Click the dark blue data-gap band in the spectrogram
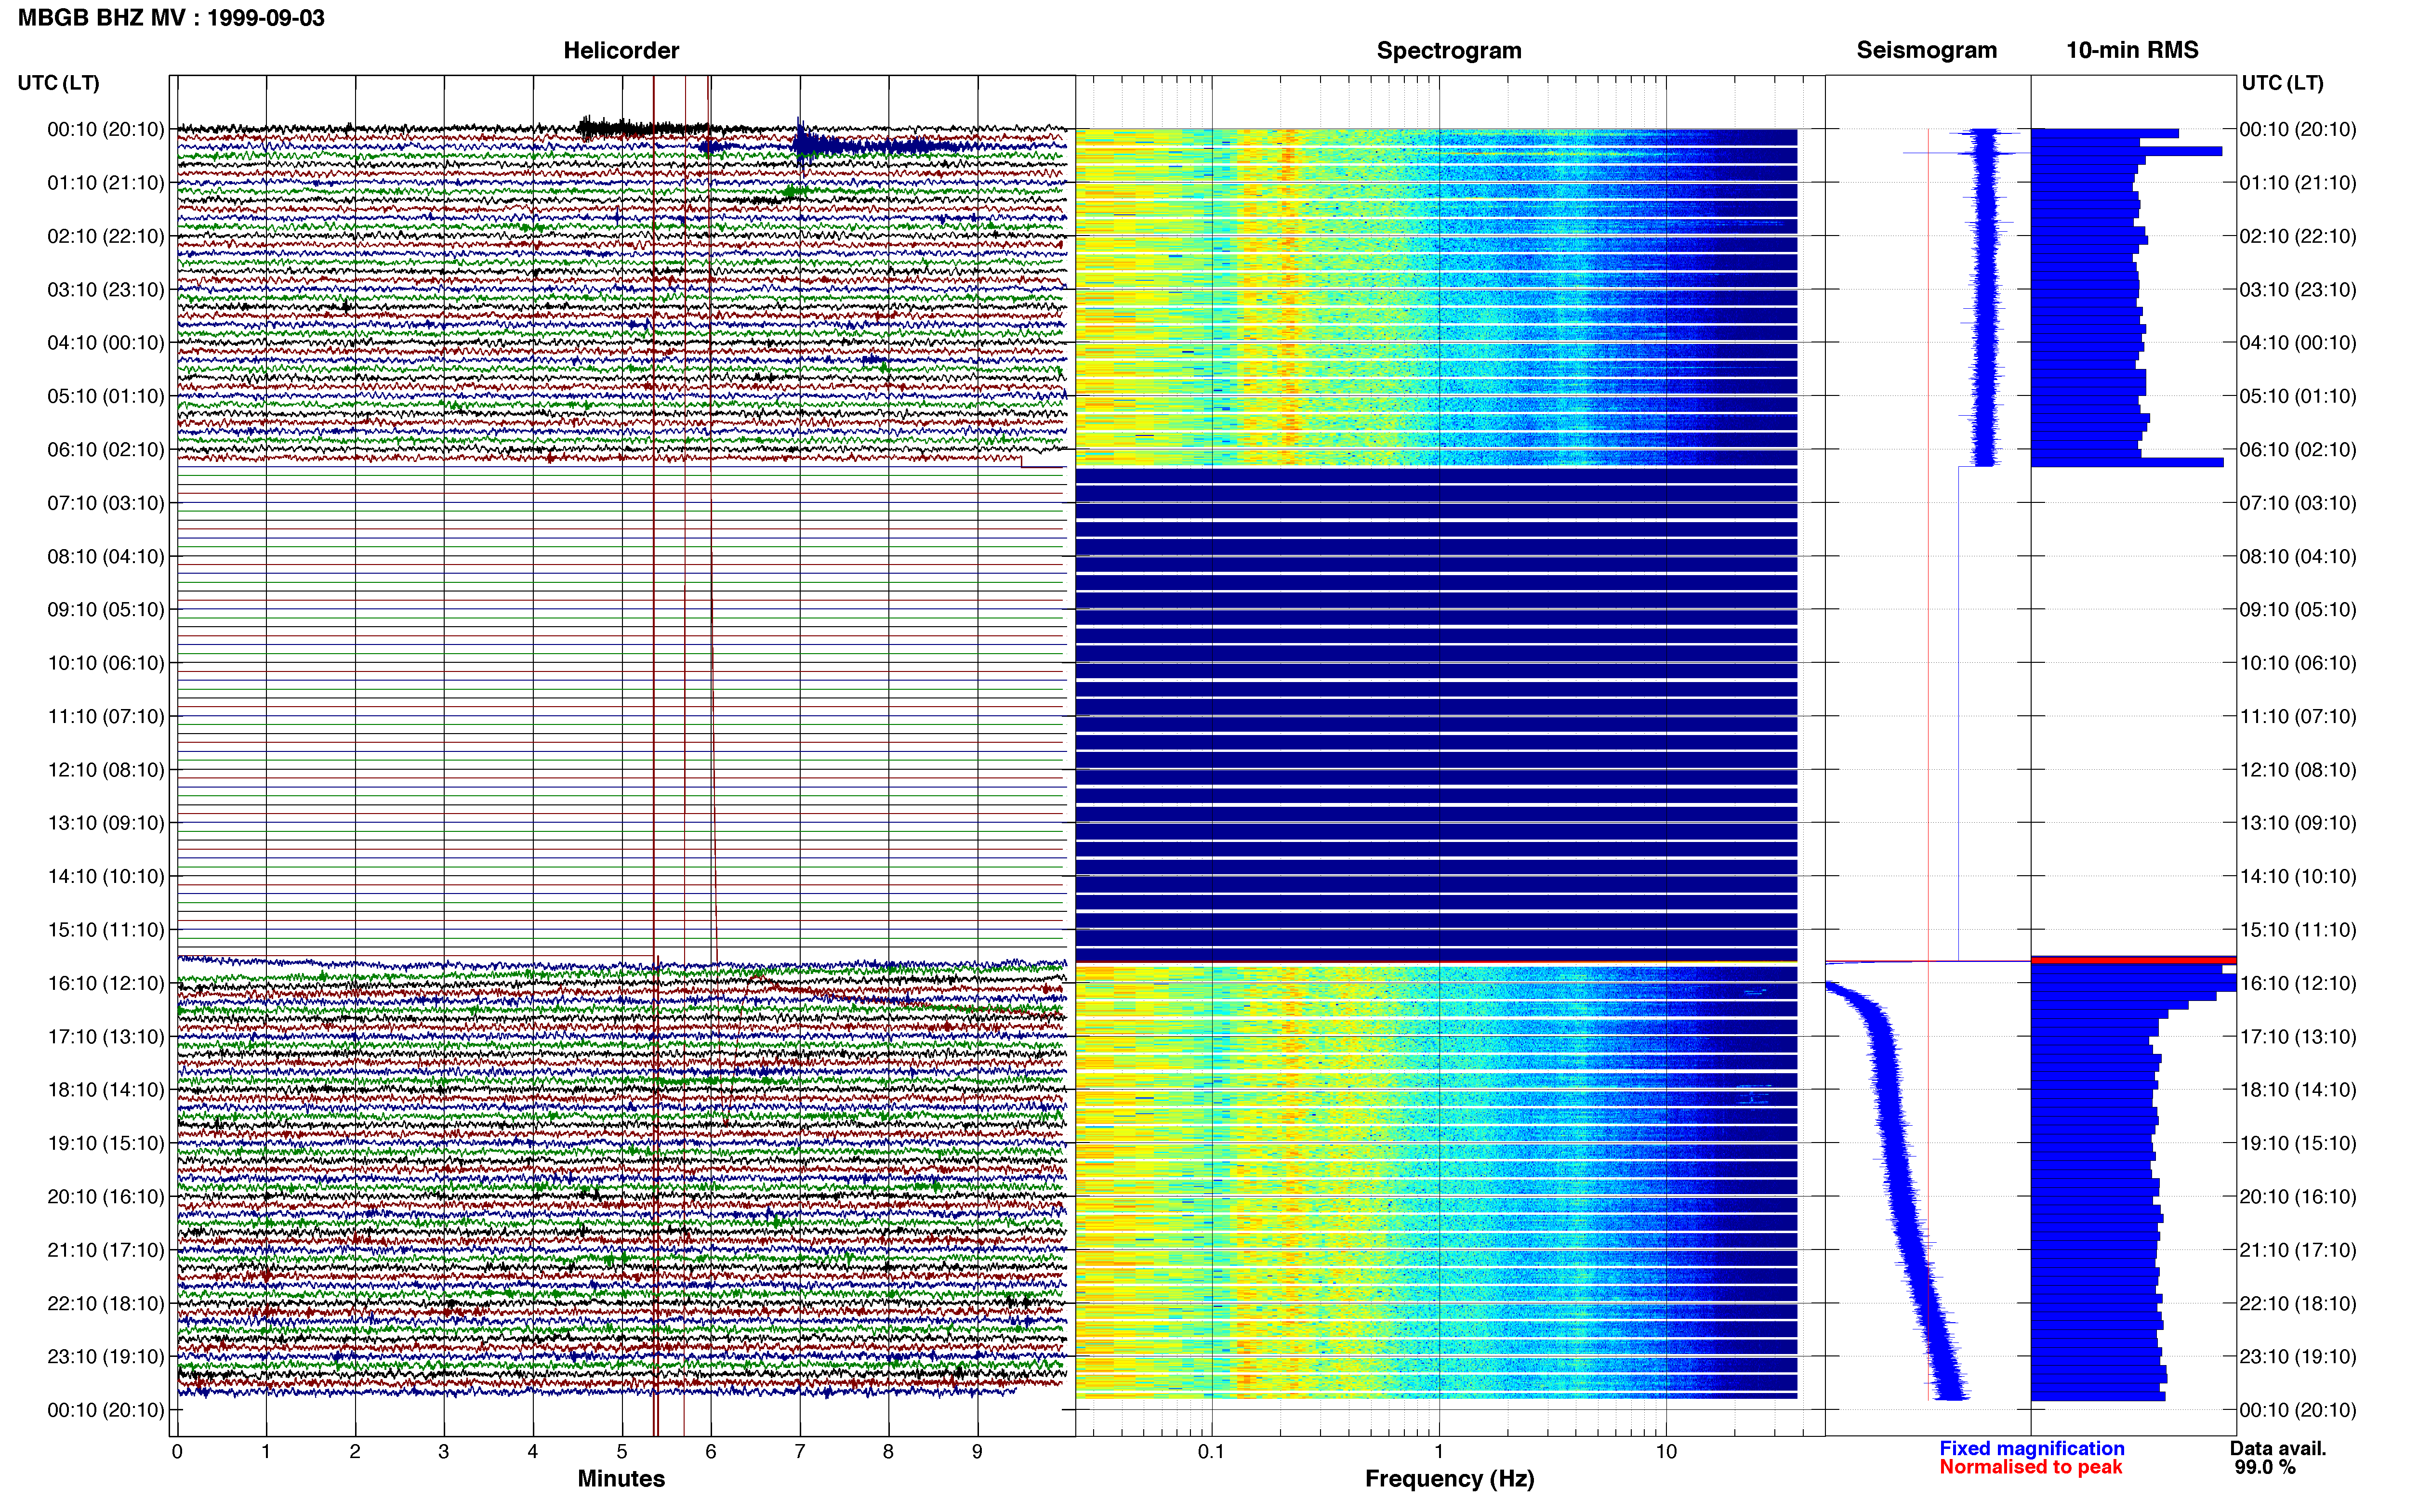 (x=1436, y=715)
